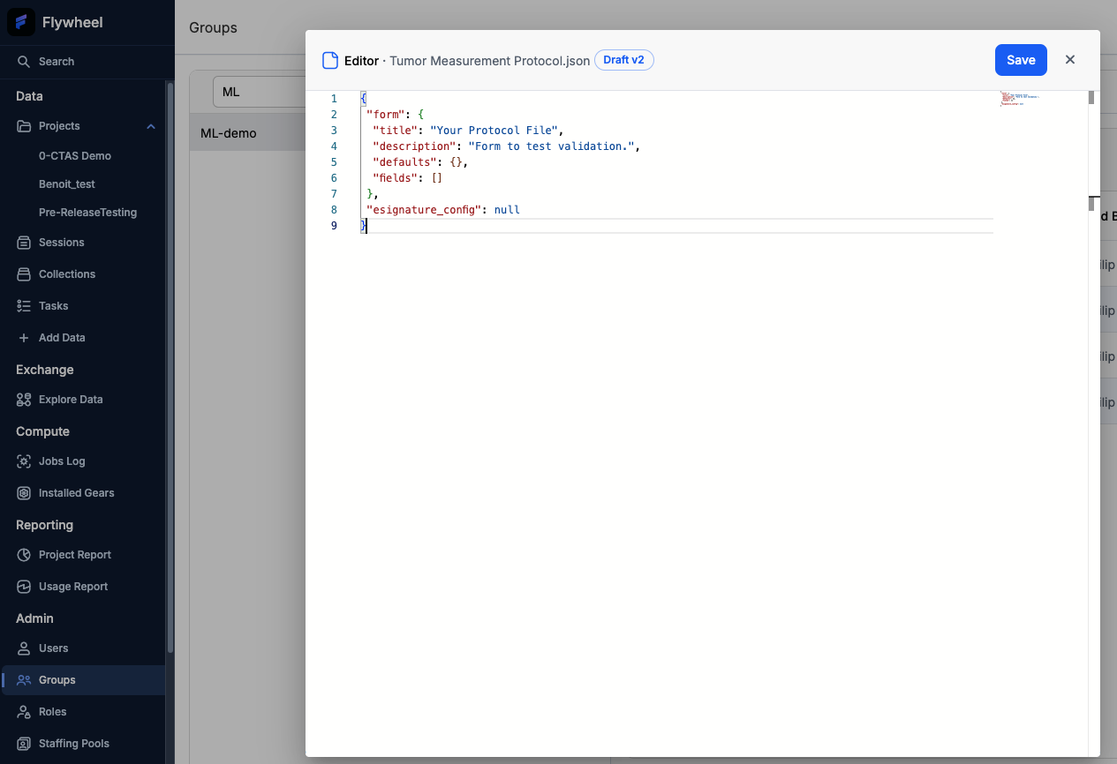Open the Installed Gears icon

coord(23,492)
